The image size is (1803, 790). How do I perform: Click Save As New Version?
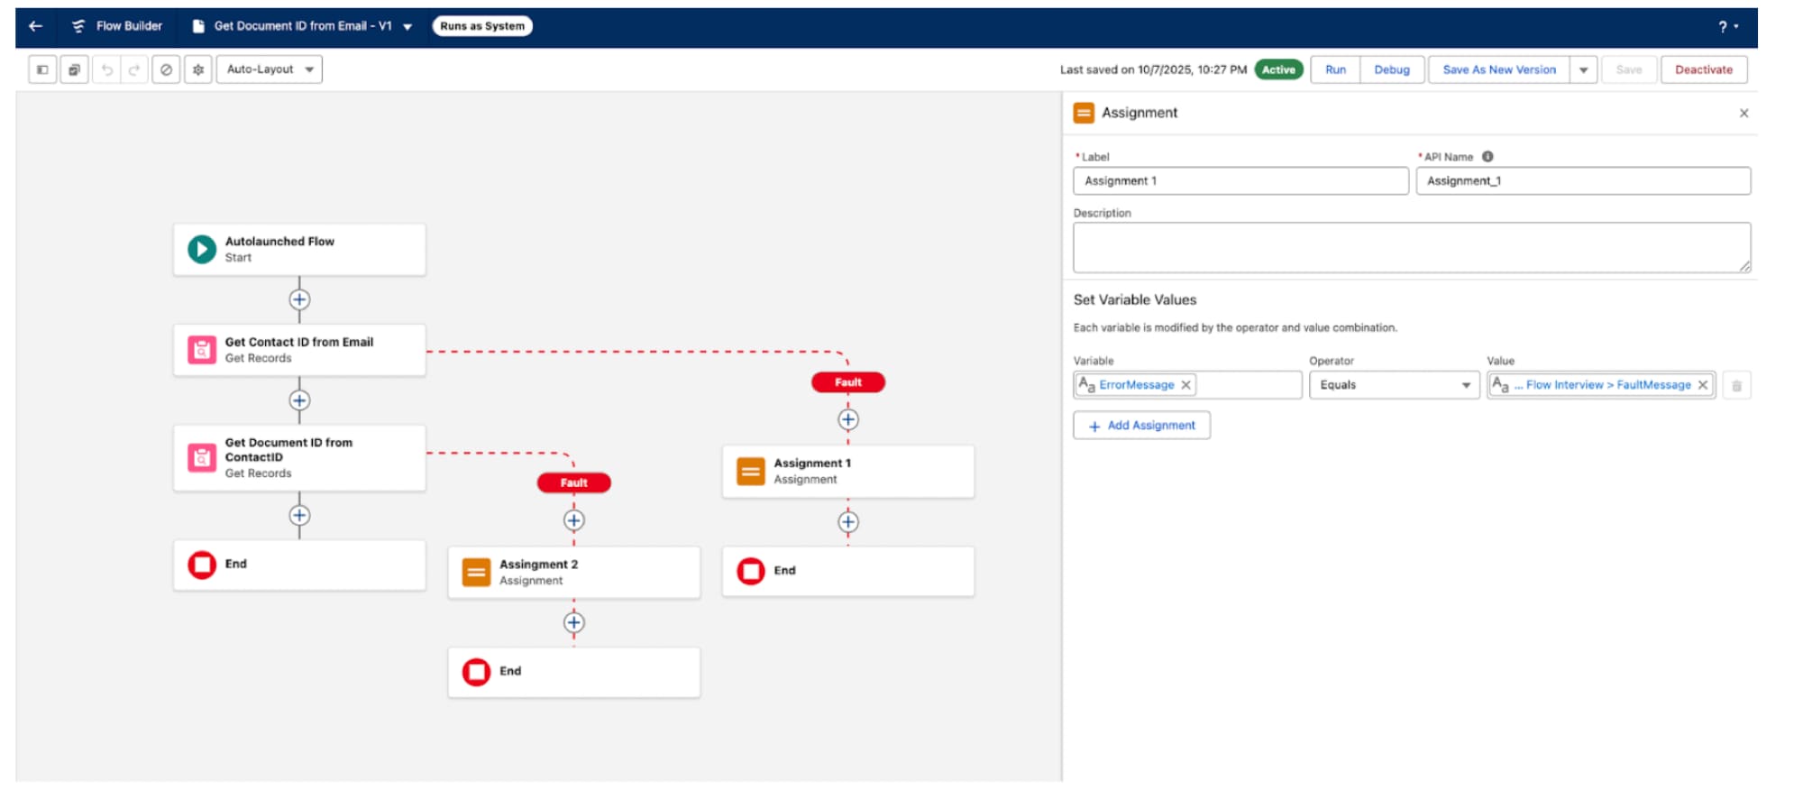click(1499, 69)
